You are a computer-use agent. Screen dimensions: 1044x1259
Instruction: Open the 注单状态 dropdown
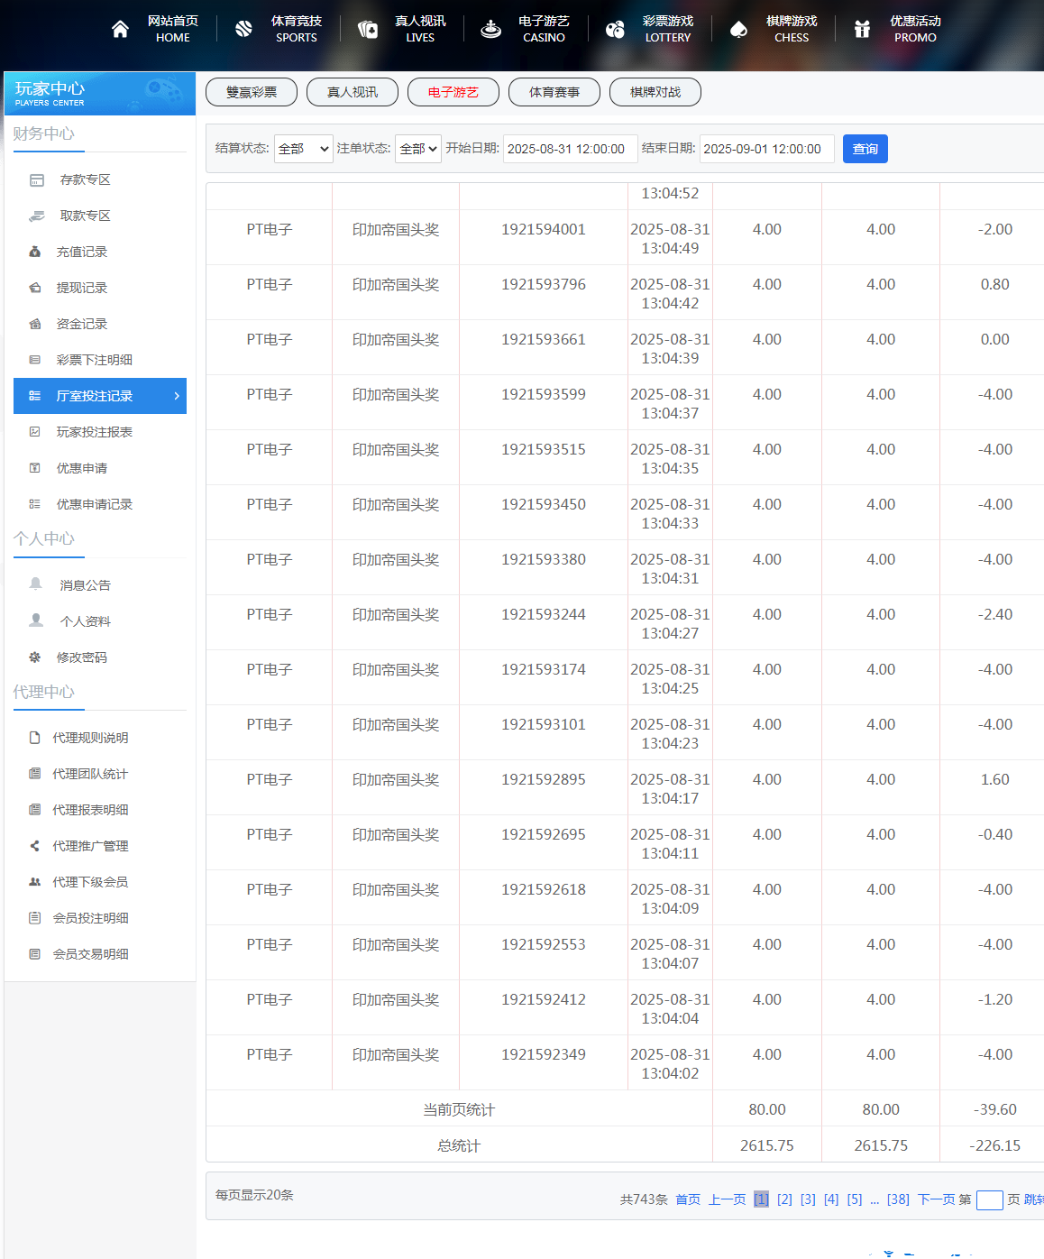(x=417, y=149)
